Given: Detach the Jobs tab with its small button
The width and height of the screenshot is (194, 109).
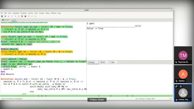Looking at the screenshot, I should click(116, 62).
